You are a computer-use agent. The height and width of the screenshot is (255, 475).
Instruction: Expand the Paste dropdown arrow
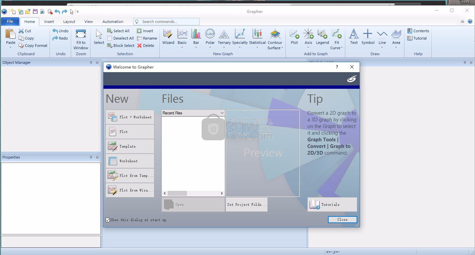[x=11, y=47]
